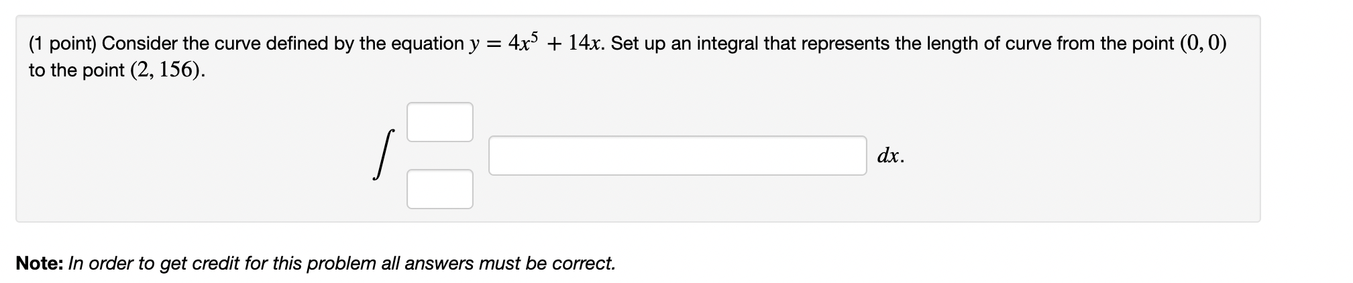The width and height of the screenshot is (1353, 283).
Task: Click the words "to the point" on line two
Action: click(76, 71)
